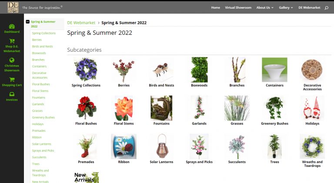Click the Holidays gnome thumbnail
334x183 pixels.
(x=312, y=108)
